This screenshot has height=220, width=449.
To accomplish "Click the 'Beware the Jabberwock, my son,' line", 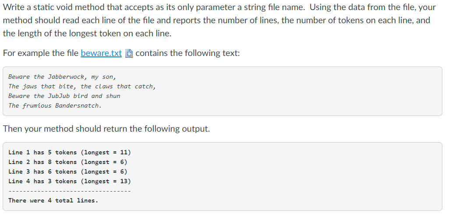I will [x=62, y=77].
